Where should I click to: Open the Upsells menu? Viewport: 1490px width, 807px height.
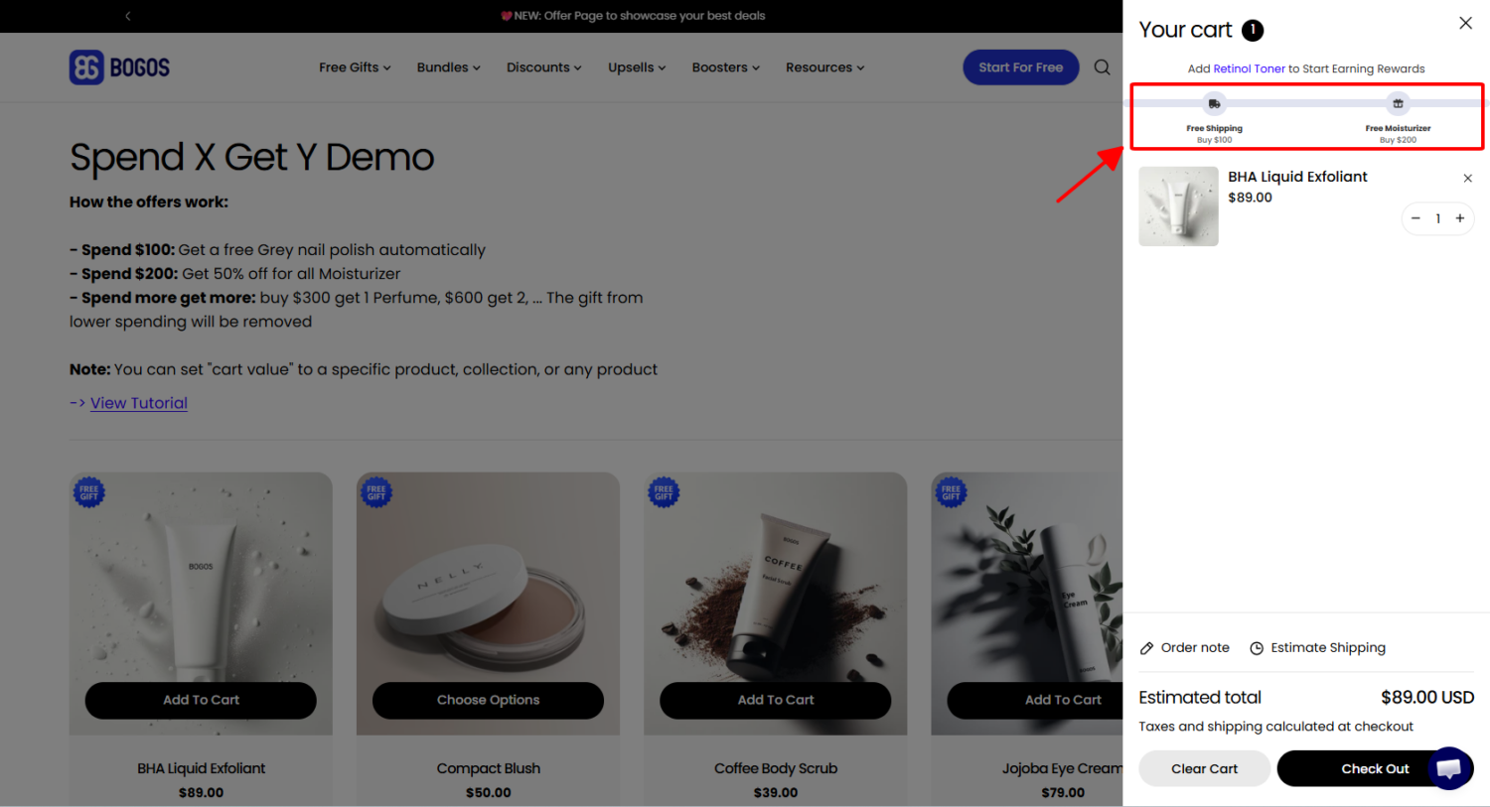637,67
